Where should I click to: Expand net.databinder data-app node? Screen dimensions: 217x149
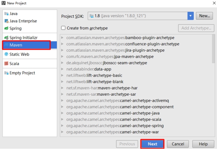tap(62, 69)
